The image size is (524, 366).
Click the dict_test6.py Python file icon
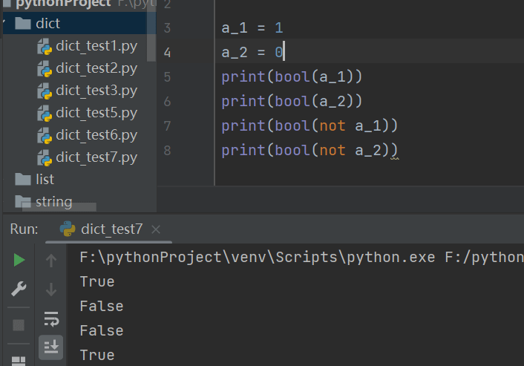(x=45, y=135)
